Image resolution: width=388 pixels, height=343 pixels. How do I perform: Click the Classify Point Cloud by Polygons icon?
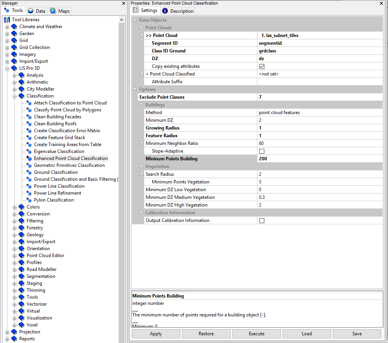29,110
